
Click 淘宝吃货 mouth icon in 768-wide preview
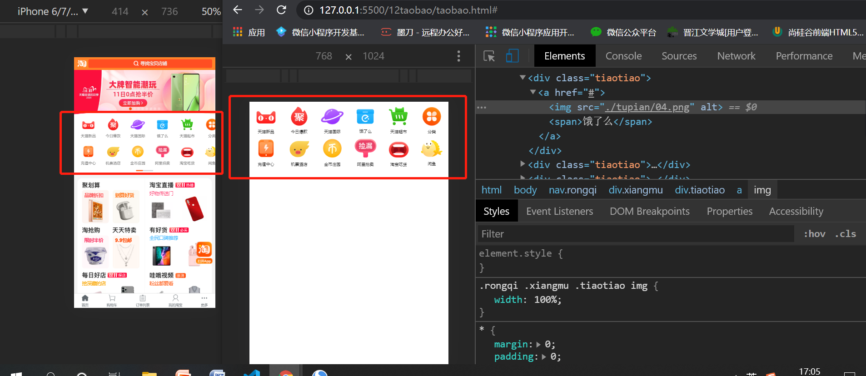(398, 149)
